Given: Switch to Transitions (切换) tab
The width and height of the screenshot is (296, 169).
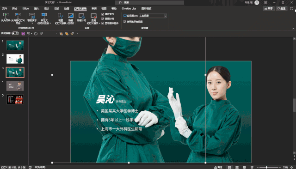Looking at the screenshot, I should 56,8.
